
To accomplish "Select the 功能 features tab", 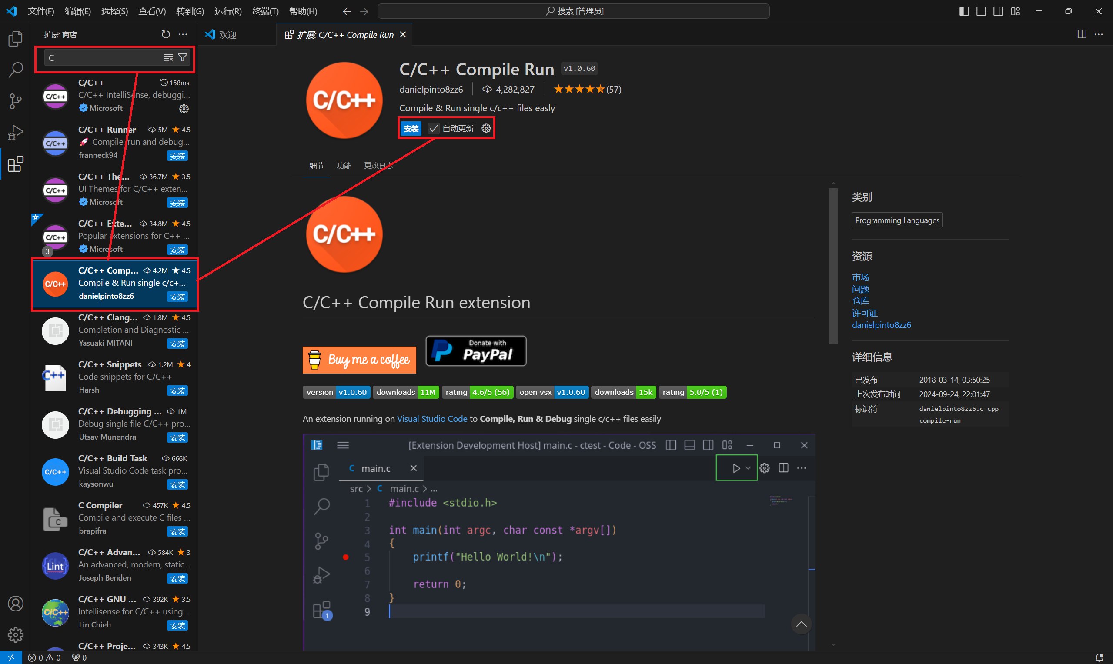I will (344, 166).
